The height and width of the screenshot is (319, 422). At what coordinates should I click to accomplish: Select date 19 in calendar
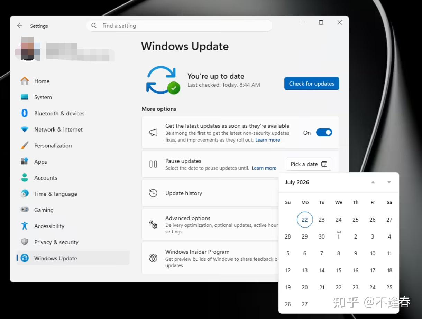[x=288, y=287]
